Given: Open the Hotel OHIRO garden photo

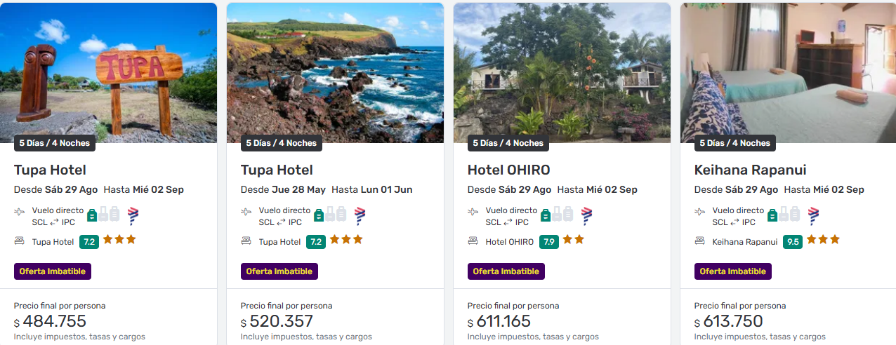Looking at the screenshot, I should click(x=562, y=70).
